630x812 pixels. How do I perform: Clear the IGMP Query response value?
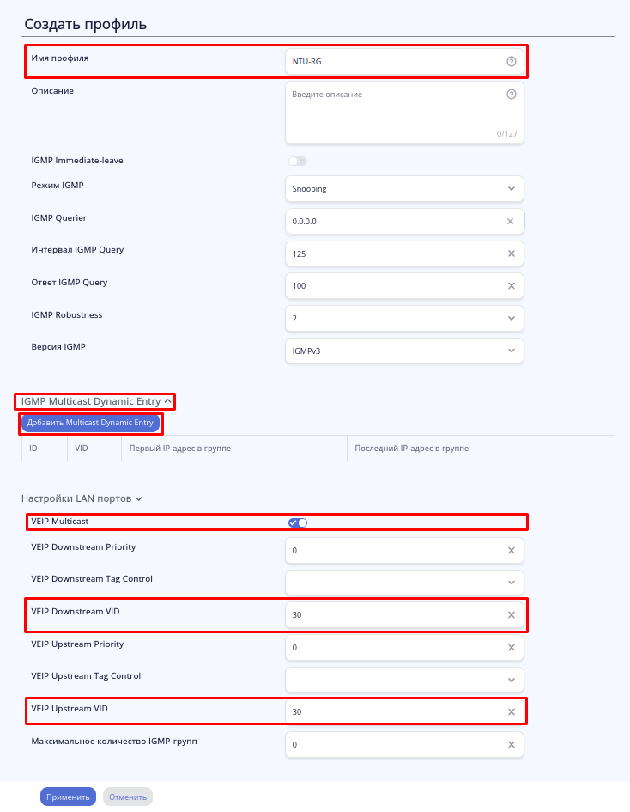pyautogui.click(x=511, y=285)
